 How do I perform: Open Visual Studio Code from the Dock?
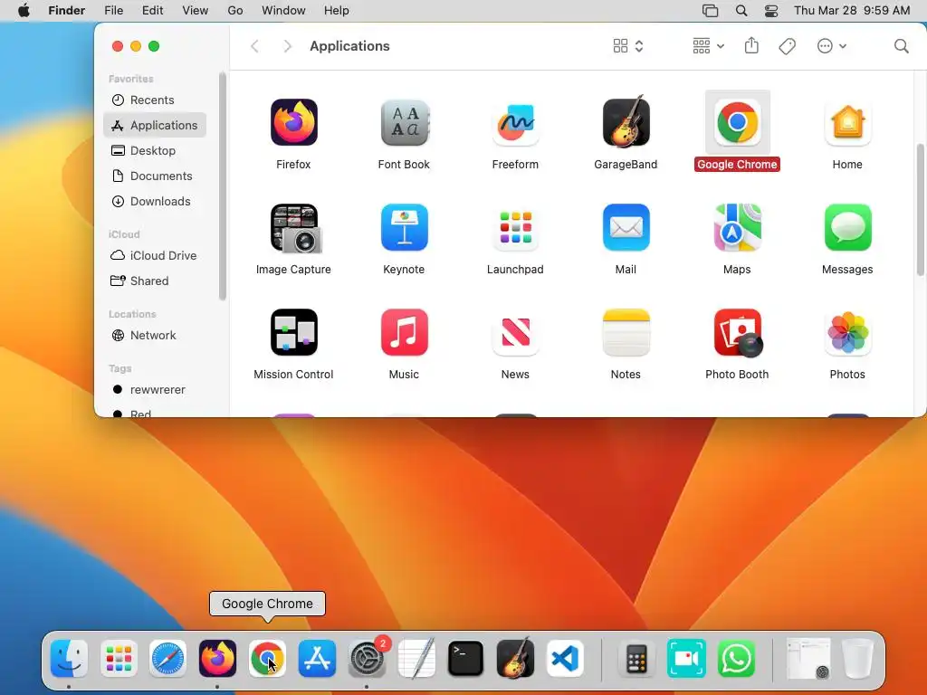(x=565, y=659)
